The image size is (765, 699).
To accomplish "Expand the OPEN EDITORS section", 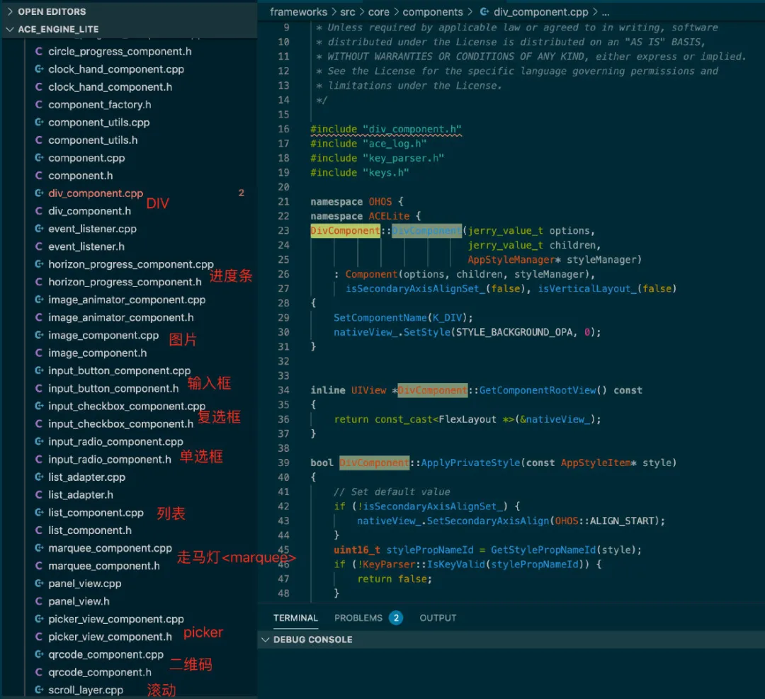I will pyautogui.click(x=10, y=12).
